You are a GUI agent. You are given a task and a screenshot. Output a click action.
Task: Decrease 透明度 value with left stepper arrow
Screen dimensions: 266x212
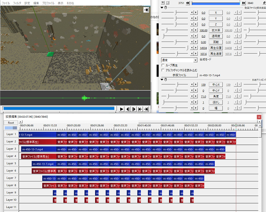point(192,36)
